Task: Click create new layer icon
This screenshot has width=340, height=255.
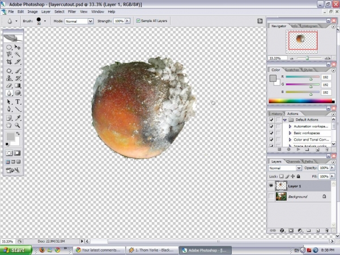Action: (318, 231)
